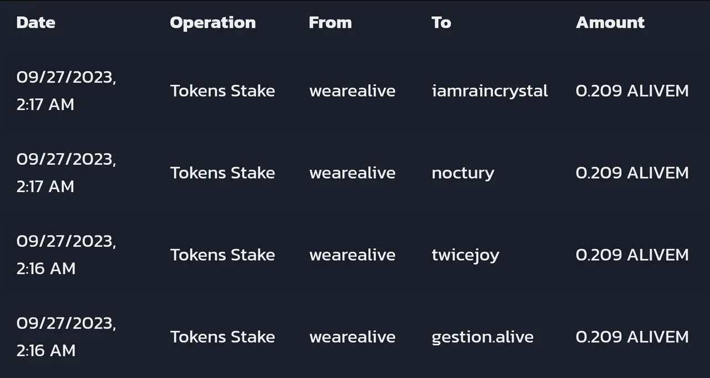This screenshot has width=710, height=378.
Task: Sort by the Amount column header
Action: click(x=610, y=23)
